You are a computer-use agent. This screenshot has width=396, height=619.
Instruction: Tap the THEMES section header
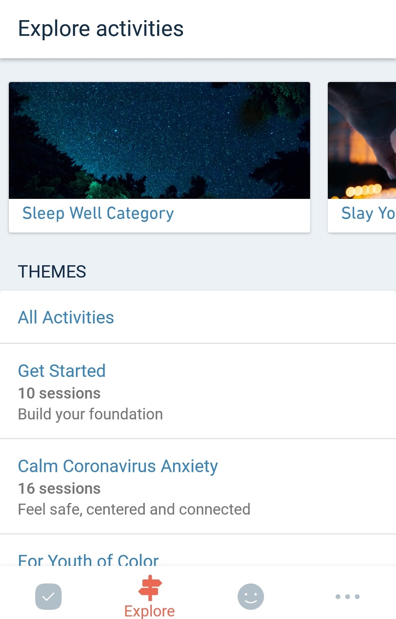[x=52, y=272]
